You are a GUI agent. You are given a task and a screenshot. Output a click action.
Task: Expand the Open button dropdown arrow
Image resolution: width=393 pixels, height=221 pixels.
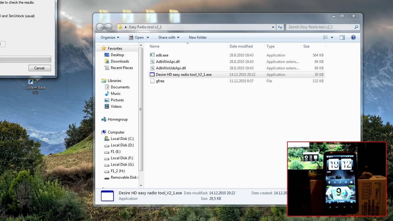pos(148,37)
